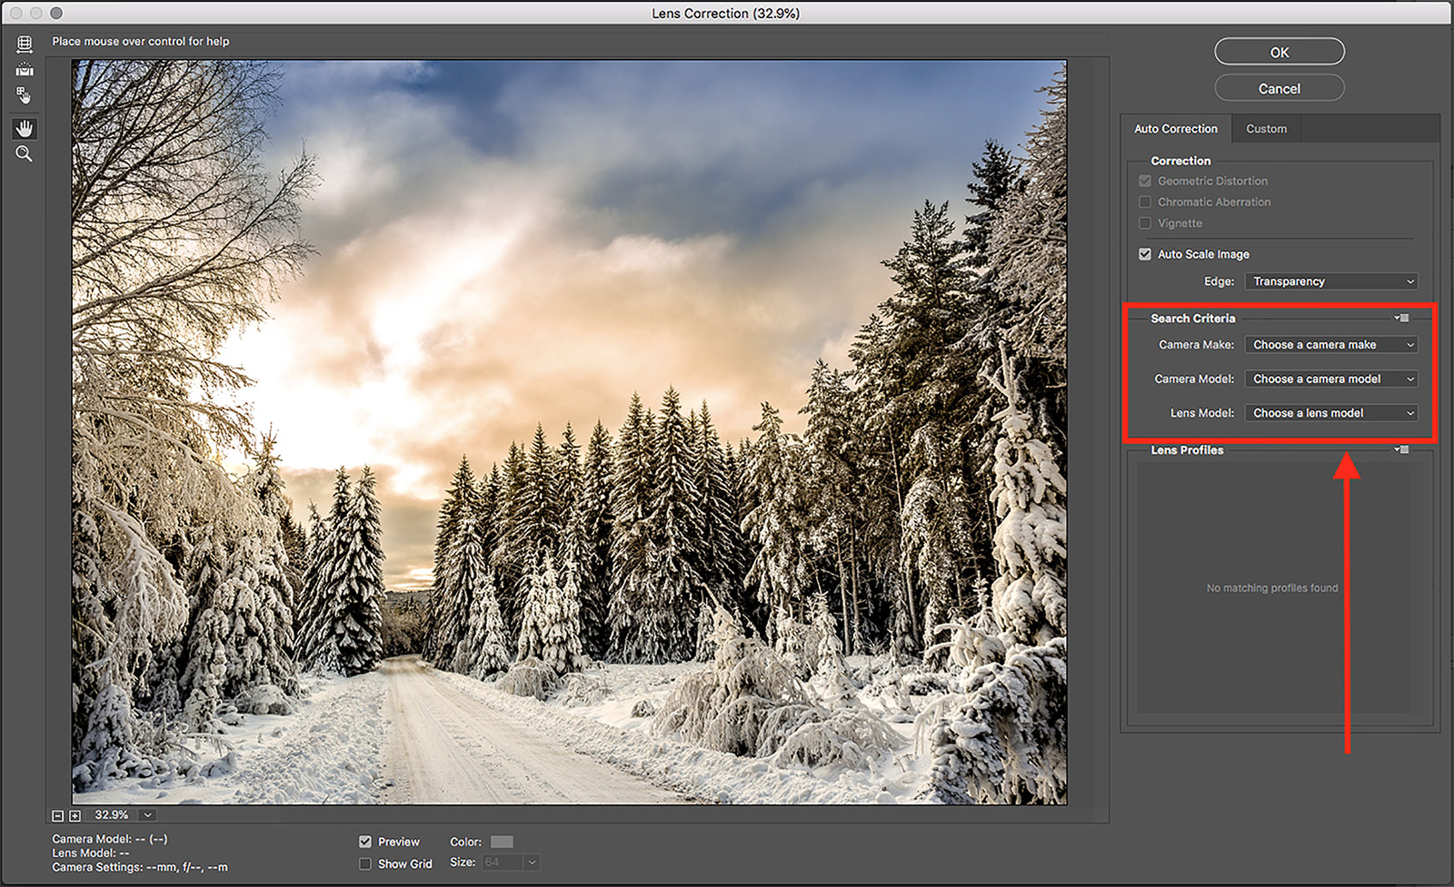
Task: Disable the Preview checkbox
Action: [366, 842]
